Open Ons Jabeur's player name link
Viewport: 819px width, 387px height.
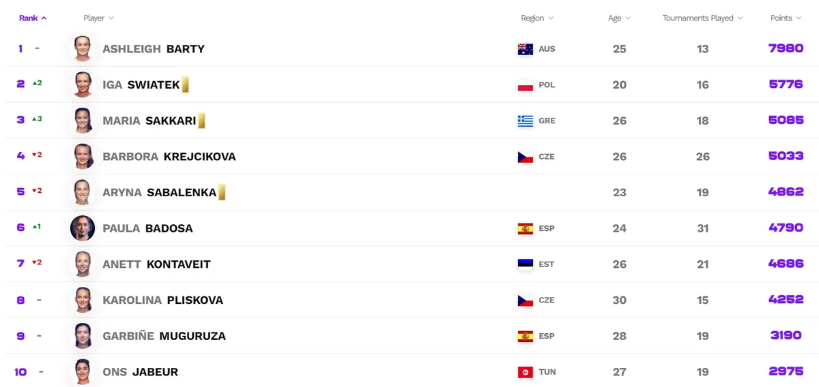[x=140, y=372]
